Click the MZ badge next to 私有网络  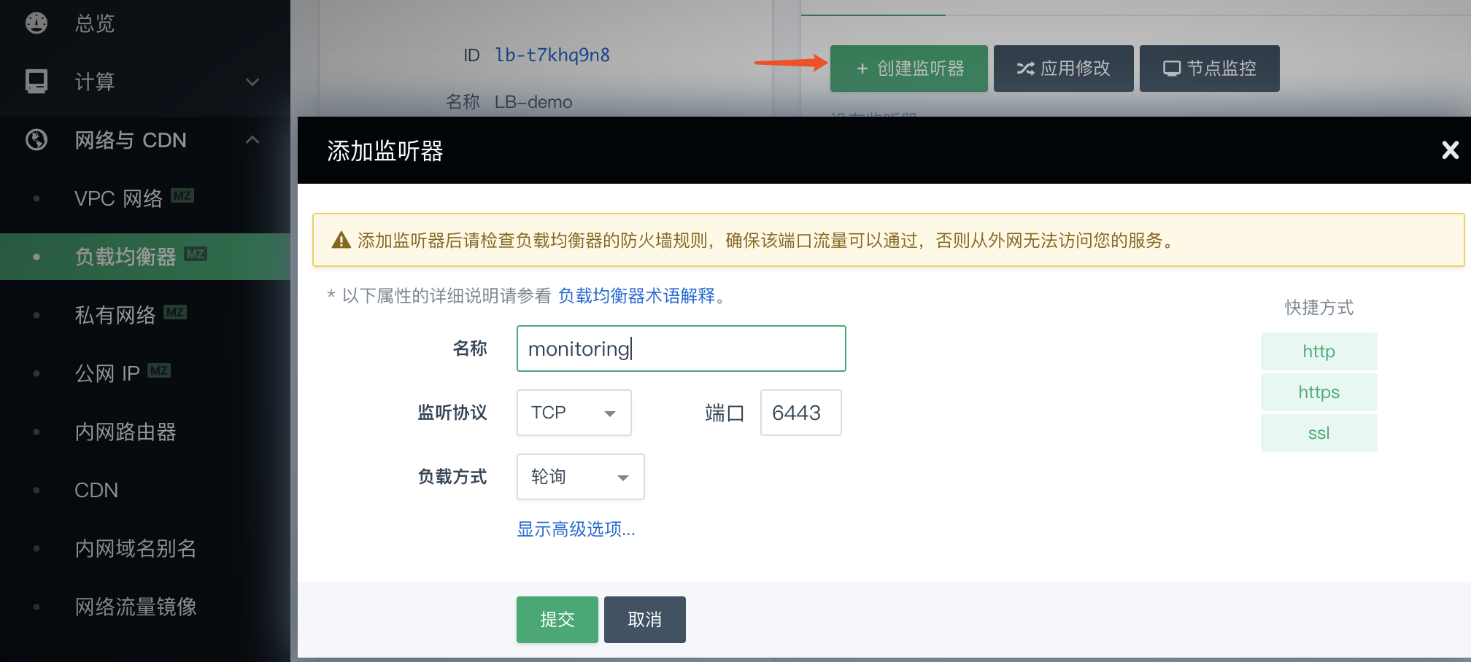[175, 312]
